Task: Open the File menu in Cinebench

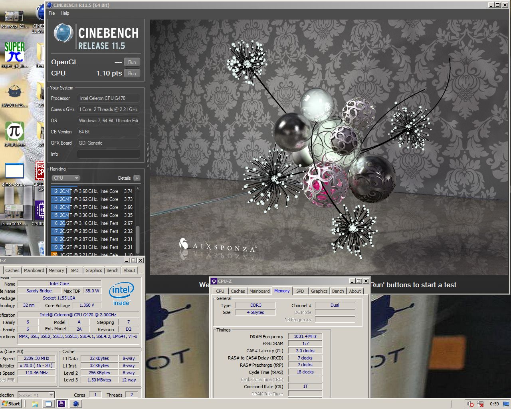Action: 52,13
